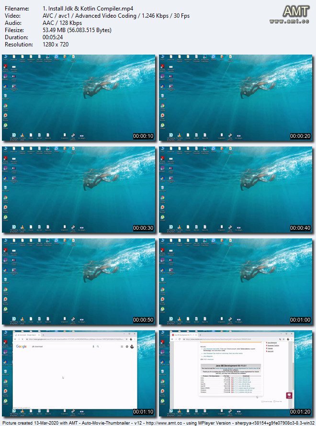Click the Google account avatar in 00:01:10 frame
The width and height of the screenshot is (316, 426).
coord(132,347)
